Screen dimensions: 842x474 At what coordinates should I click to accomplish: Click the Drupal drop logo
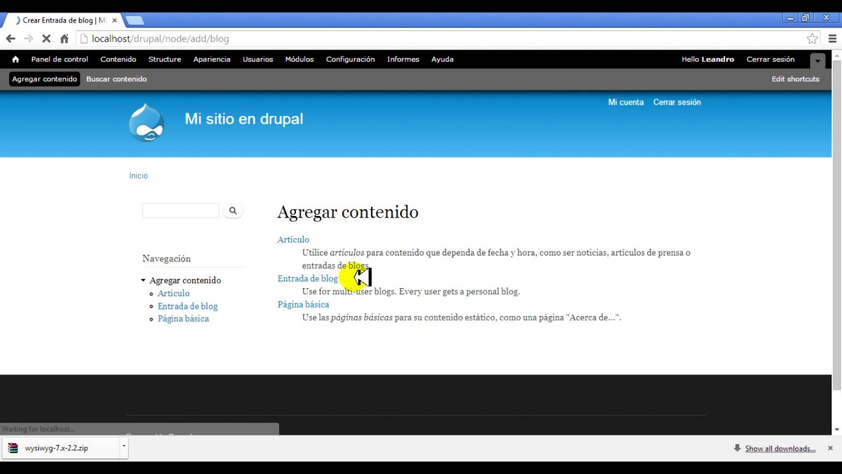tap(146, 122)
